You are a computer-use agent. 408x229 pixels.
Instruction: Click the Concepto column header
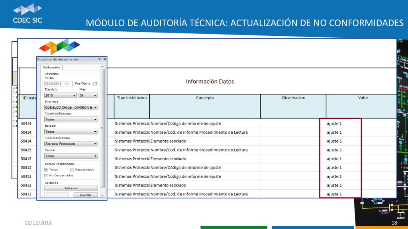205,107
